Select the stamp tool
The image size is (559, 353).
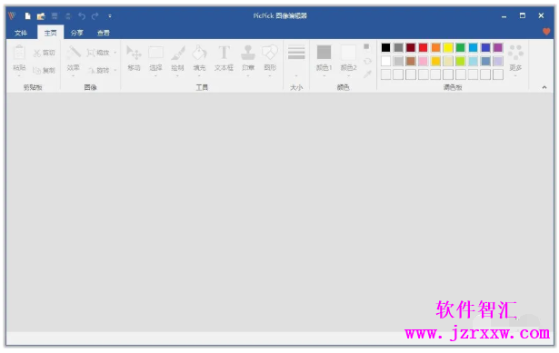coord(248,58)
